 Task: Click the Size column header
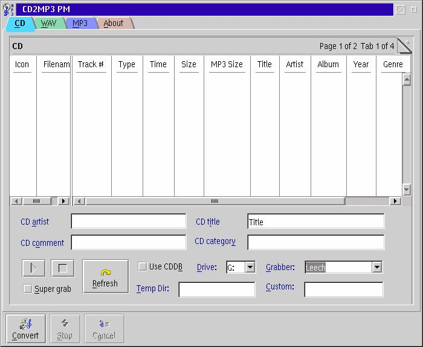[x=189, y=64]
